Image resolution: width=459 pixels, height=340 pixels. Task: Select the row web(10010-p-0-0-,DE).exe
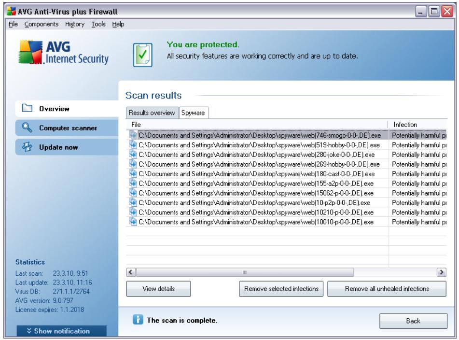click(286, 222)
